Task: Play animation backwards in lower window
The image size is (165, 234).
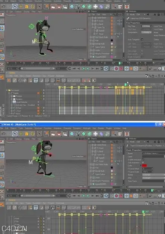Action: click(83, 196)
